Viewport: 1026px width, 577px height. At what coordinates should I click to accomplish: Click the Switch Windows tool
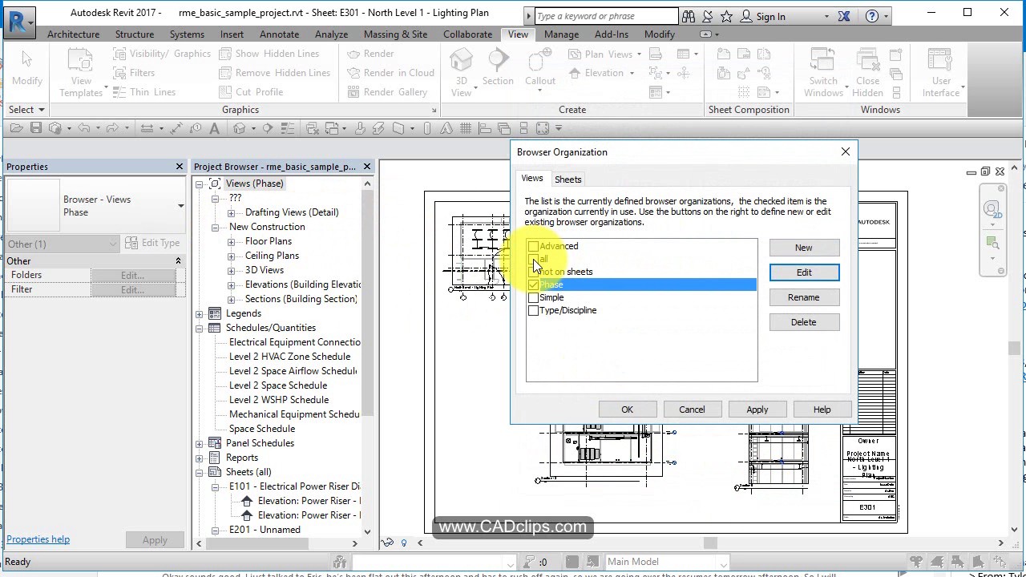pos(823,72)
